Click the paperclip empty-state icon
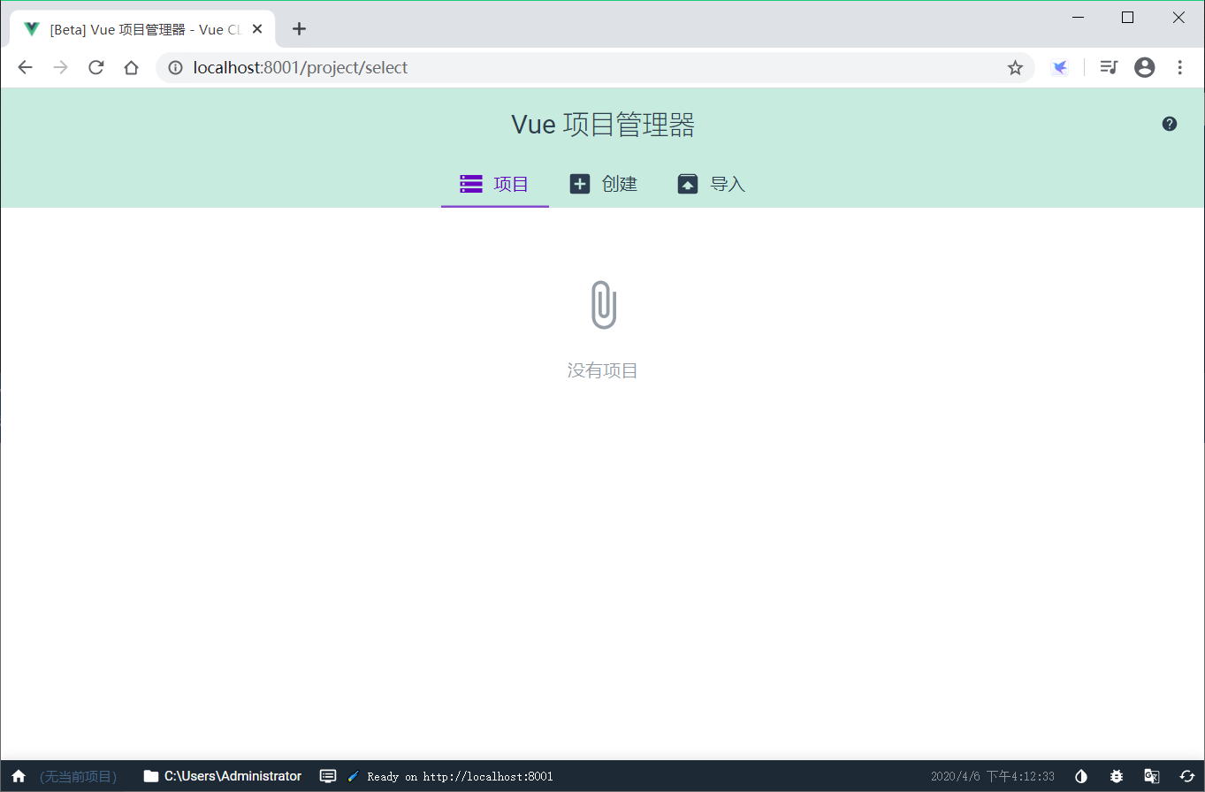Viewport: 1205px width, 792px height. 603,305
